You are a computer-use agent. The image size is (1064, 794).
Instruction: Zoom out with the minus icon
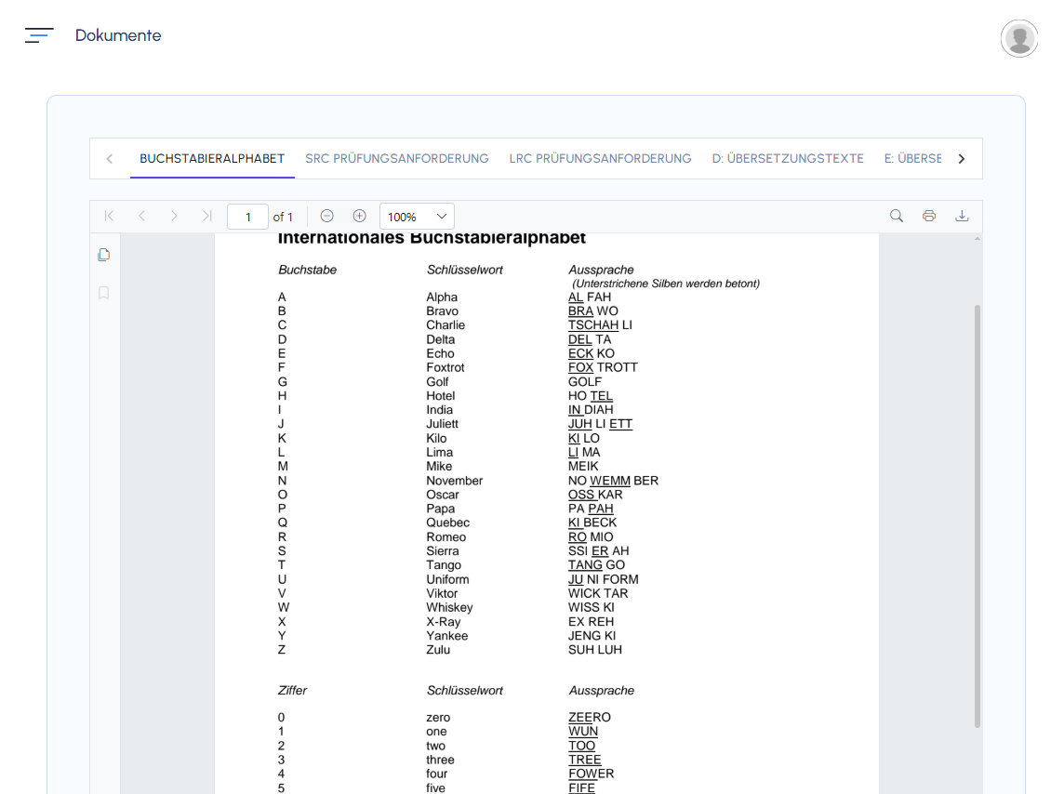(327, 217)
